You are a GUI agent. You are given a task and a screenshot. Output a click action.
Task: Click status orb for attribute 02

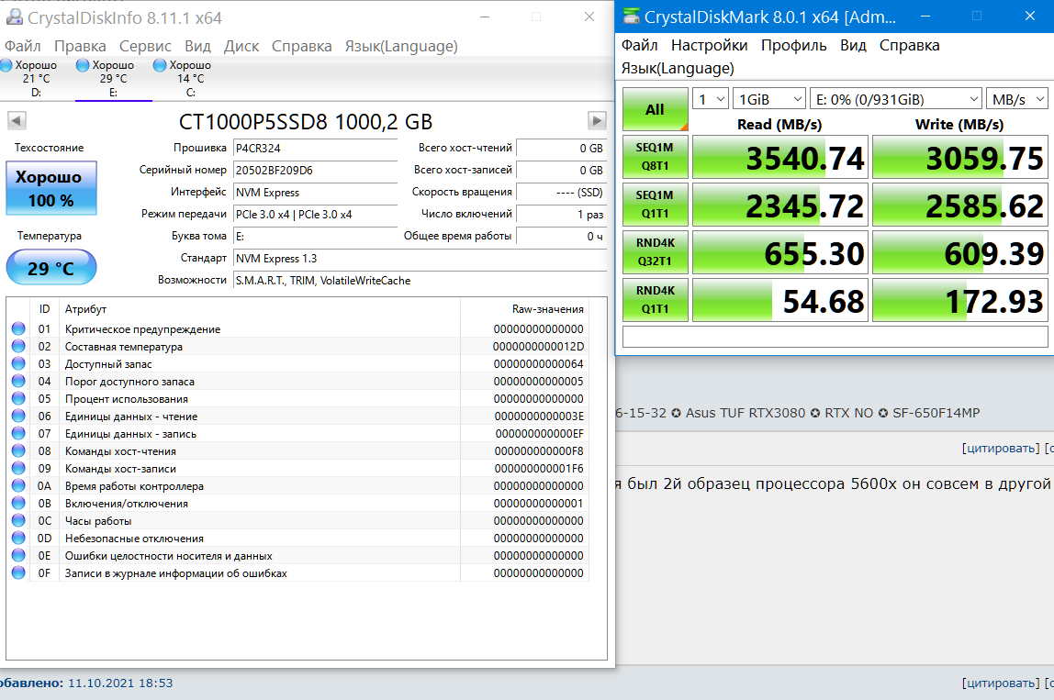coord(18,346)
